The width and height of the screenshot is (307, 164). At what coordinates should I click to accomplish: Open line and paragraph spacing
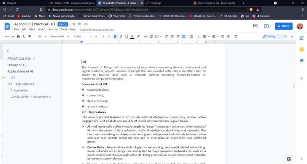191,36
